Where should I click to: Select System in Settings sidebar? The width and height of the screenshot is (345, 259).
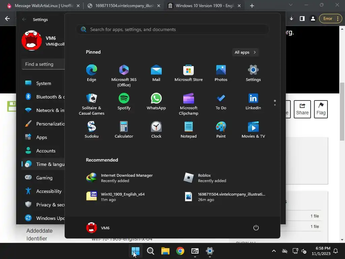point(43,83)
